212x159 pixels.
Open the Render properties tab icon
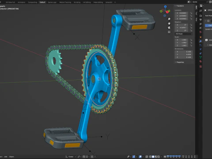(x=201, y=15)
